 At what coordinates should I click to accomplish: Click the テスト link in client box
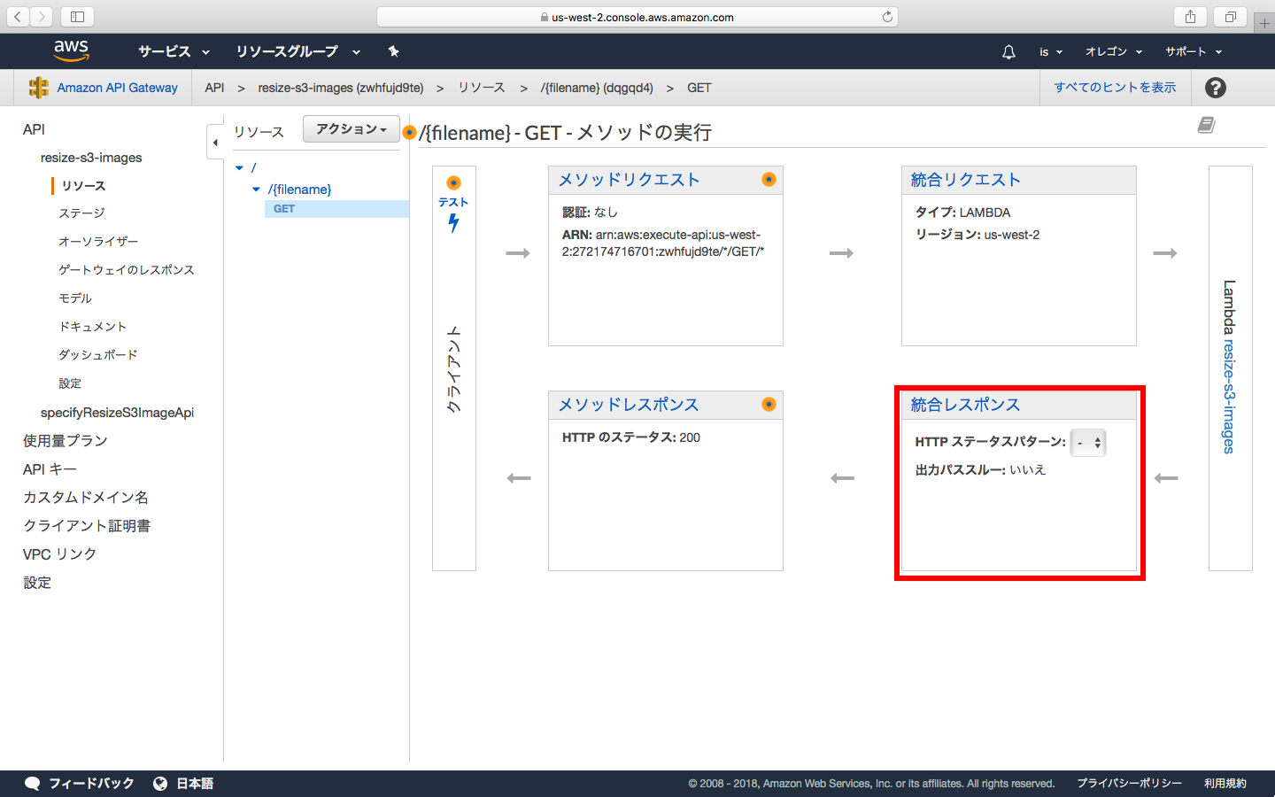click(453, 203)
